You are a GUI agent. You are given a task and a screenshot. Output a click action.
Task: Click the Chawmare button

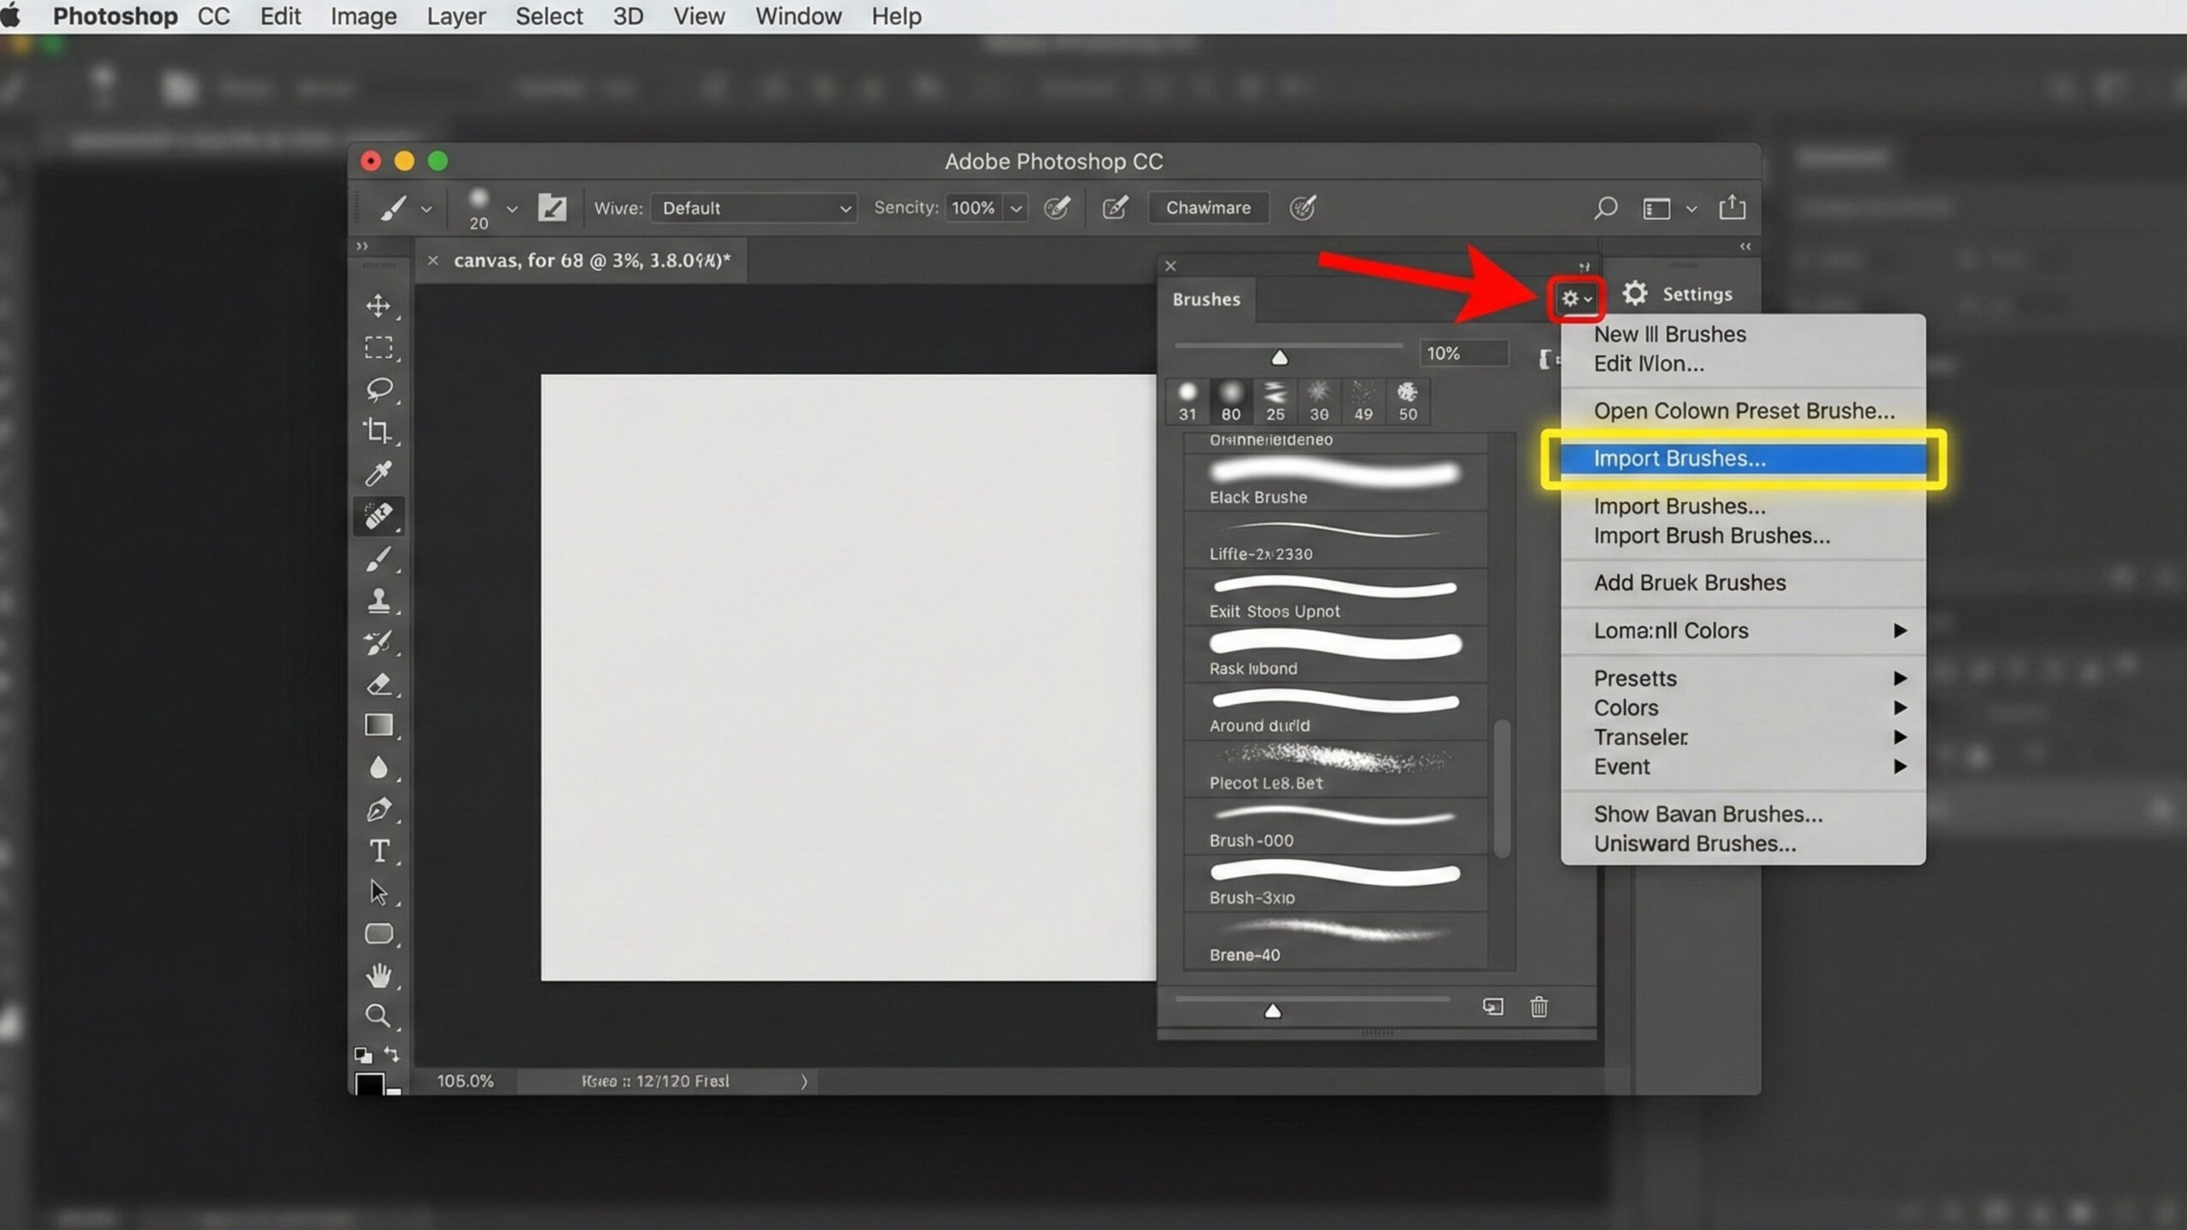tap(1208, 208)
